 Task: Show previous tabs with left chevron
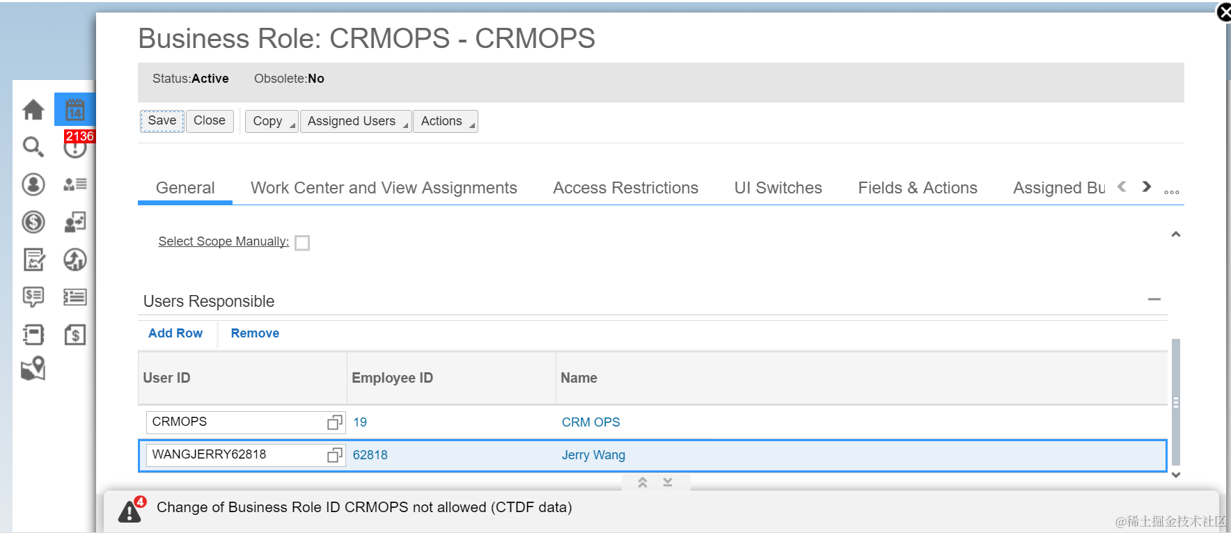tap(1122, 186)
